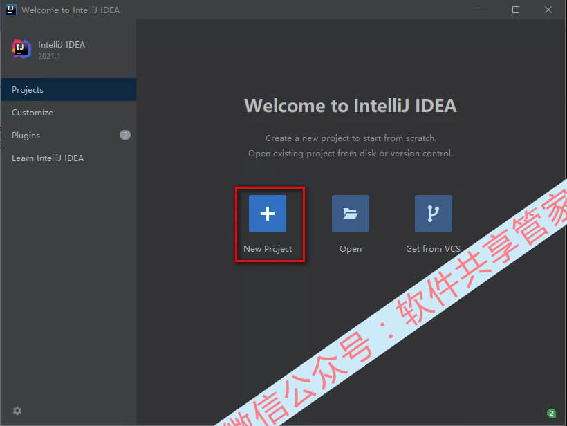Click the 2021.1 version text

click(49, 56)
